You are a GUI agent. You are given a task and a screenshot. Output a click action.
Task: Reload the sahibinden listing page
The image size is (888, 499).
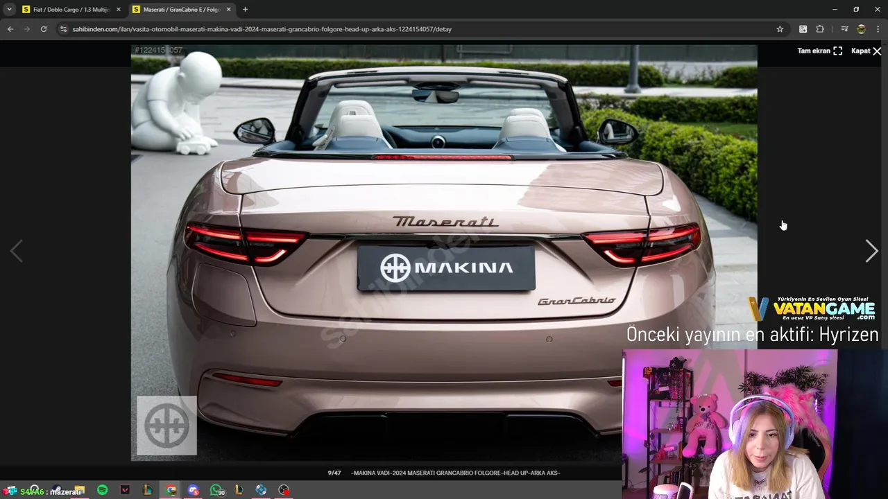pyautogui.click(x=44, y=29)
